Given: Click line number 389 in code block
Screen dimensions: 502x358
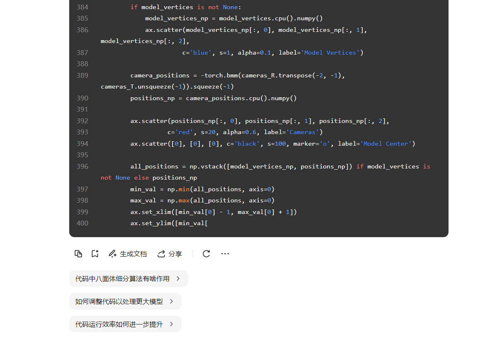Looking at the screenshot, I should click(82, 75).
